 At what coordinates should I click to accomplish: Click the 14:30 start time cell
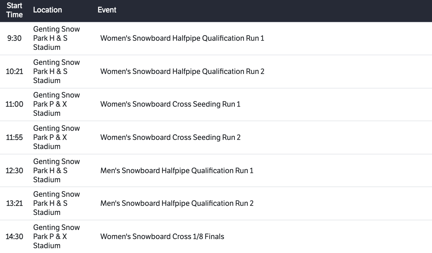click(x=15, y=237)
